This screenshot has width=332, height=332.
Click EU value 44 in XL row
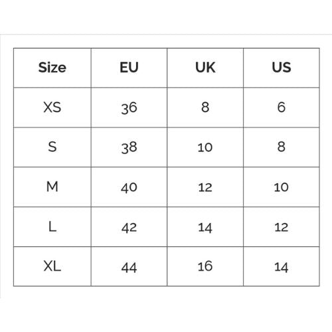pyautogui.click(x=129, y=268)
